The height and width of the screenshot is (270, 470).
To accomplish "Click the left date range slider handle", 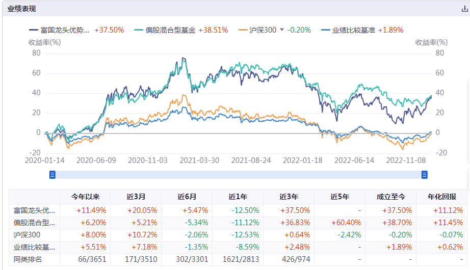I will pos(52,175).
